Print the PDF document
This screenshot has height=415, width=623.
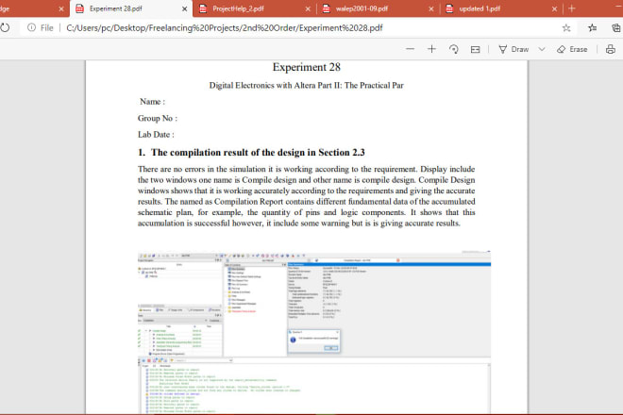[611, 49]
